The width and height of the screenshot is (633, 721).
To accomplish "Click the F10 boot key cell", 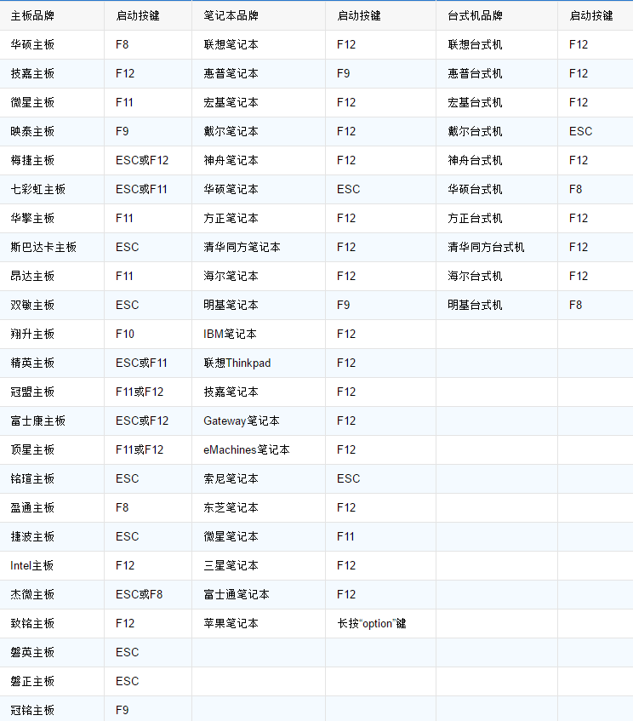I will click(125, 334).
